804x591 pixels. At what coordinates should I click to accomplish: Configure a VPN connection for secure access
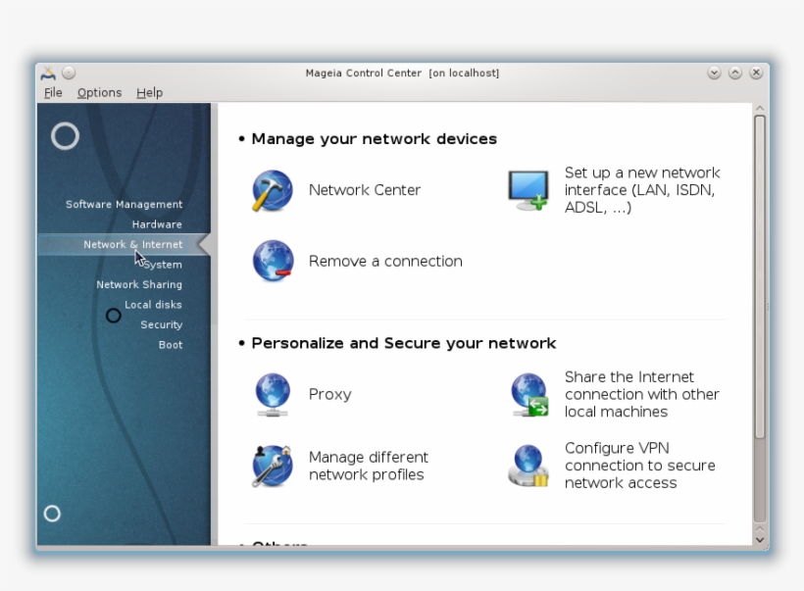click(528, 465)
